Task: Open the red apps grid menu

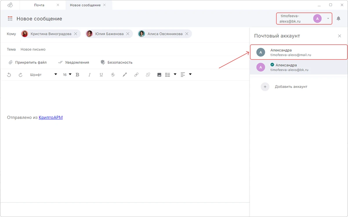Action: click(x=10, y=19)
